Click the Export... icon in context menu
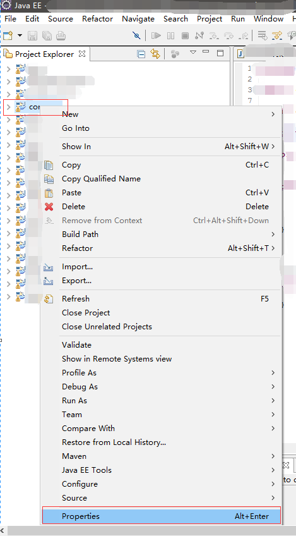296x536 pixels. [49, 281]
